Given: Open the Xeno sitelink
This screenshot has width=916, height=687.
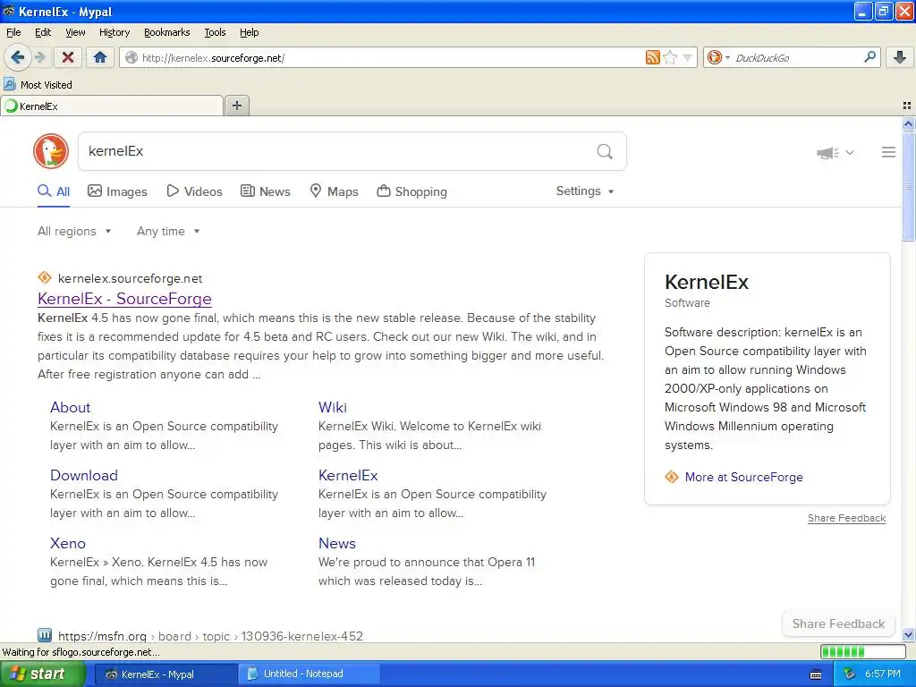Looking at the screenshot, I should click(x=68, y=543).
